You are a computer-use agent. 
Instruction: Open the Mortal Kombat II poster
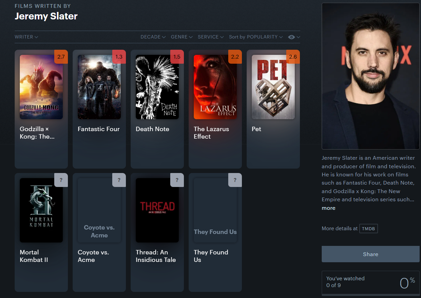pyautogui.click(x=41, y=210)
